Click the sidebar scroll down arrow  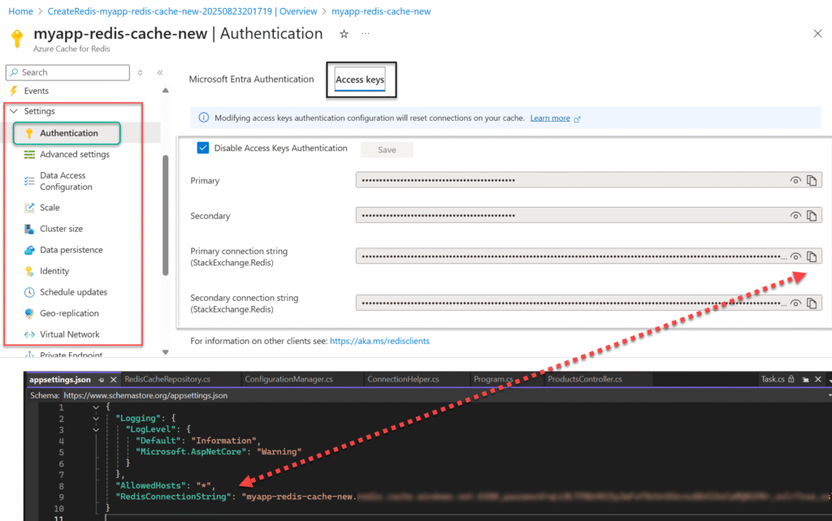[x=166, y=352]
